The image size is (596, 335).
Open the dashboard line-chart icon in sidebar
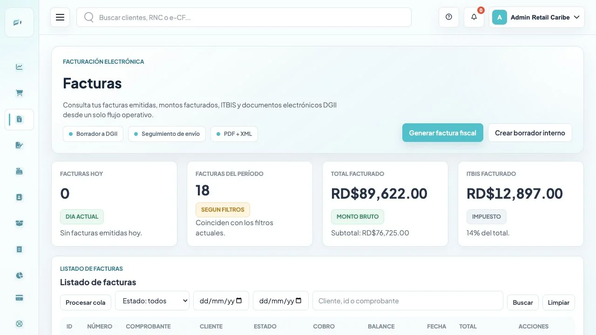point(19,67)
